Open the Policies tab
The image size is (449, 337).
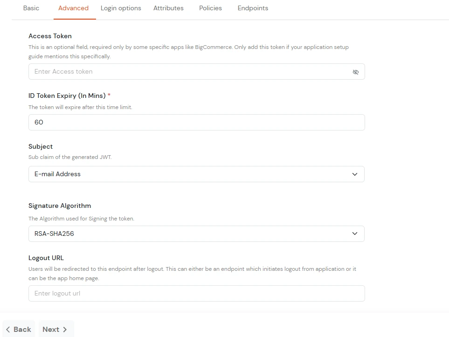210,8
